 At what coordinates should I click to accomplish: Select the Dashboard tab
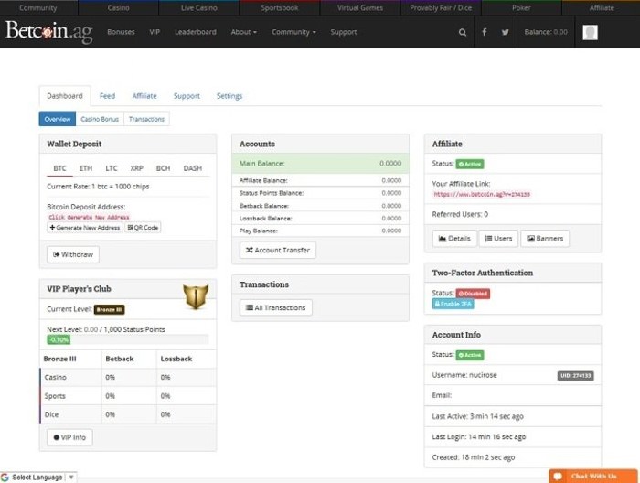[65, 96]
